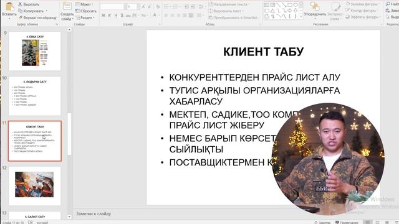The width and height of the screenshot is (399, 224).
Task: Select slide 12 photo thumbnail
Action: (x=35, y=186)
